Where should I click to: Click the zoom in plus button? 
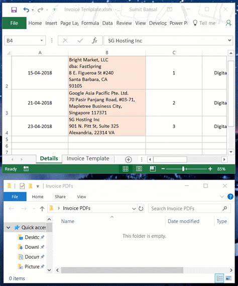pyautogui.click(x=210, y=169)
